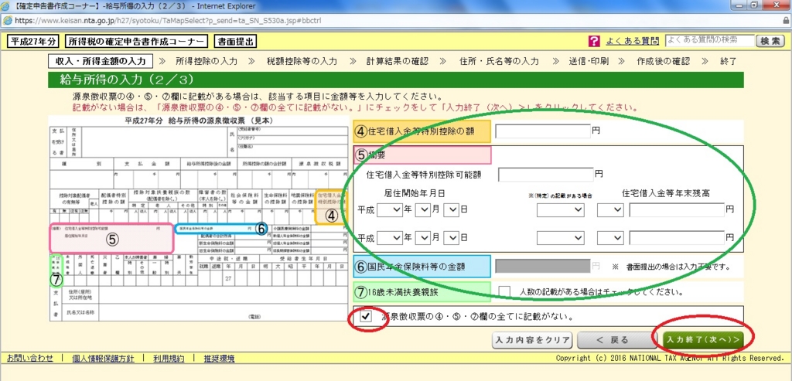Click the red question mark help icon

pos(594,41)
